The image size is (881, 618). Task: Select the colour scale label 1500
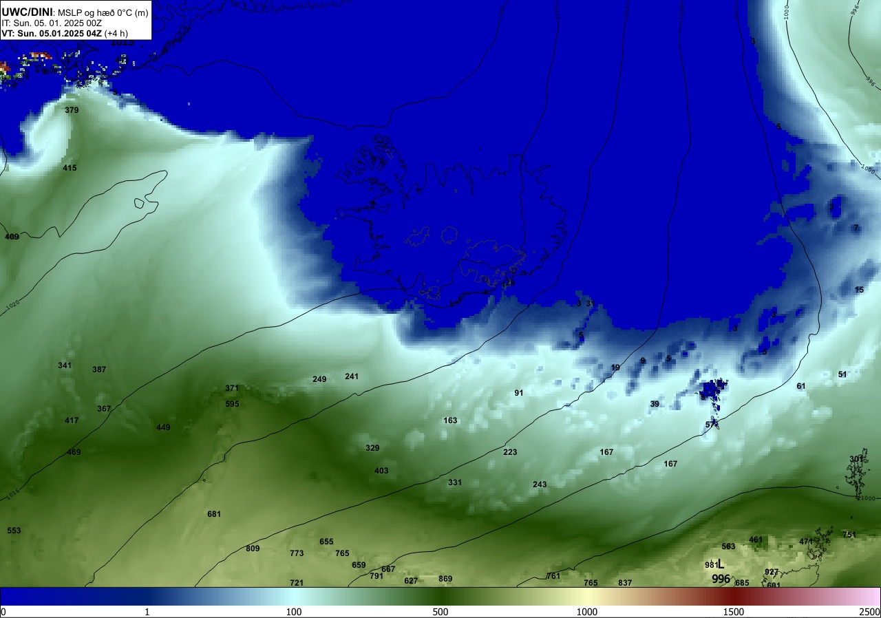[x=734, y=612]
